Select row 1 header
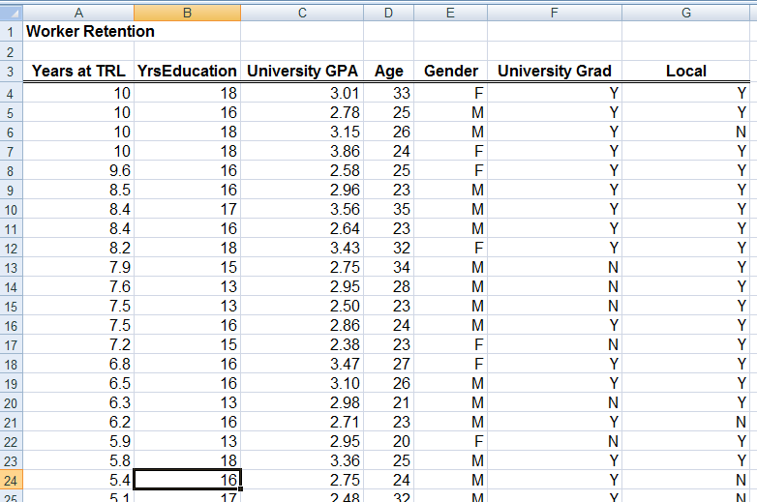 (x=11, y=31)
